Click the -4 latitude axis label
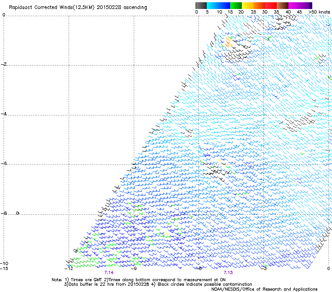332x292 pixels. pos(4,114)
